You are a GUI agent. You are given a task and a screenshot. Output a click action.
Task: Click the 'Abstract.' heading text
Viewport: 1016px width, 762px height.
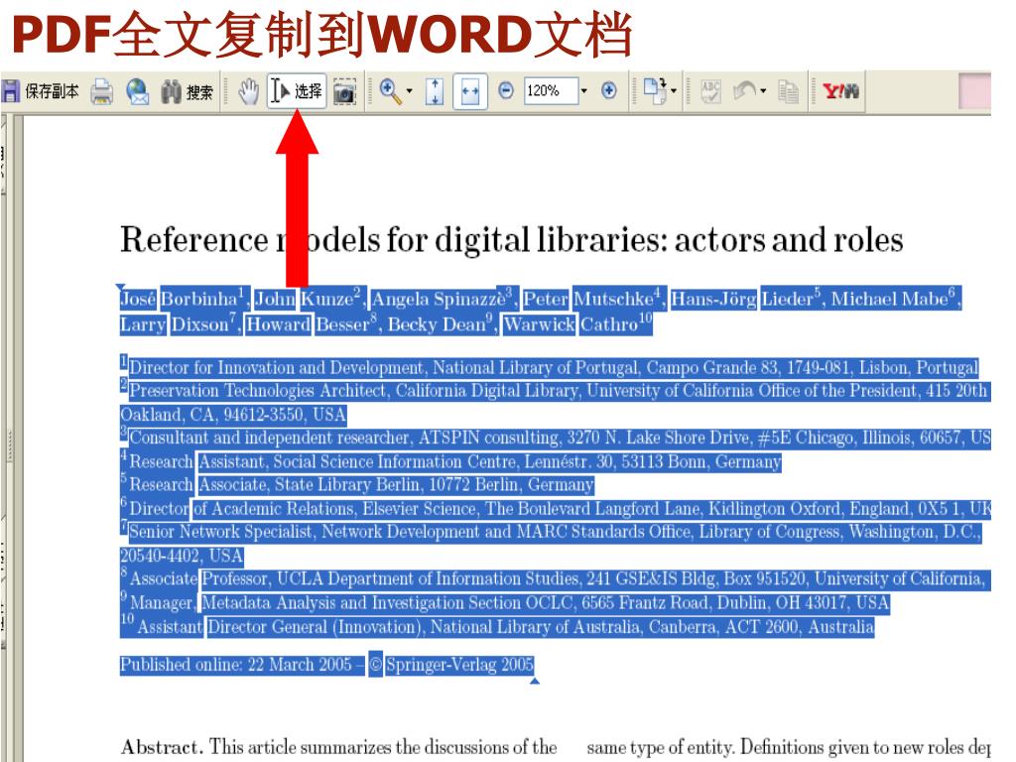[162, 747]
